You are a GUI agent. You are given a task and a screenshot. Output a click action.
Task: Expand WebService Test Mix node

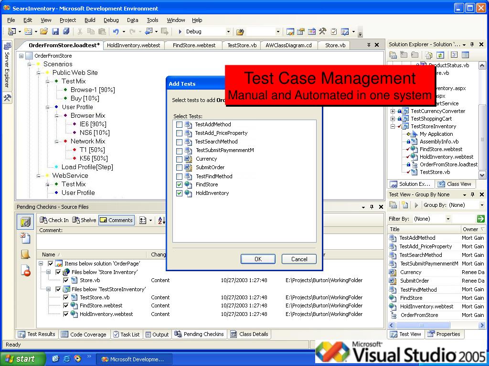(x=48, y=184)
